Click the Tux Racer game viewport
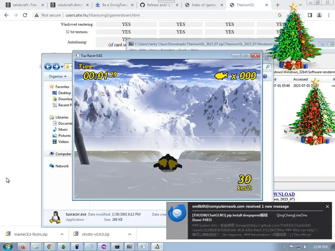 pyautogui.click(x=167, y=128)
